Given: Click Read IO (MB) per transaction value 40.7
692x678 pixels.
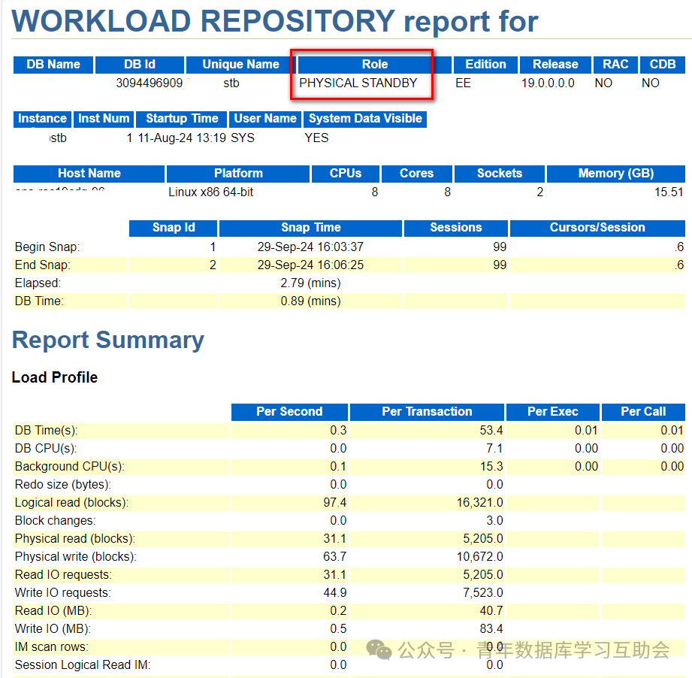Looking at the screenshot, I should [491, 611].
